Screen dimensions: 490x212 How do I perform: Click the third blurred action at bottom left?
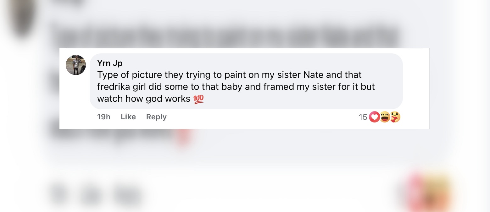[x=127, y=194]
